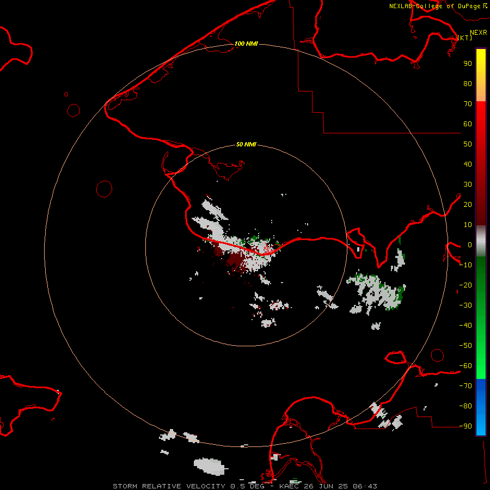This screenshot has height=490, width=490.
Task: Click the bright green segment of color bar
Action: (481, 359)
